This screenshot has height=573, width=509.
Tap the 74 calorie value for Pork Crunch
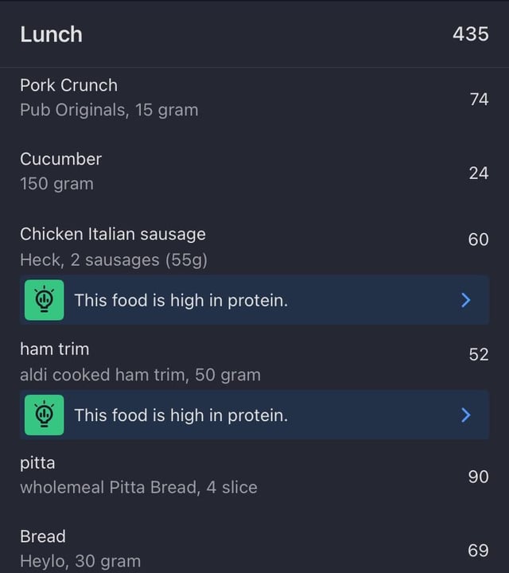tap(479, 99)
